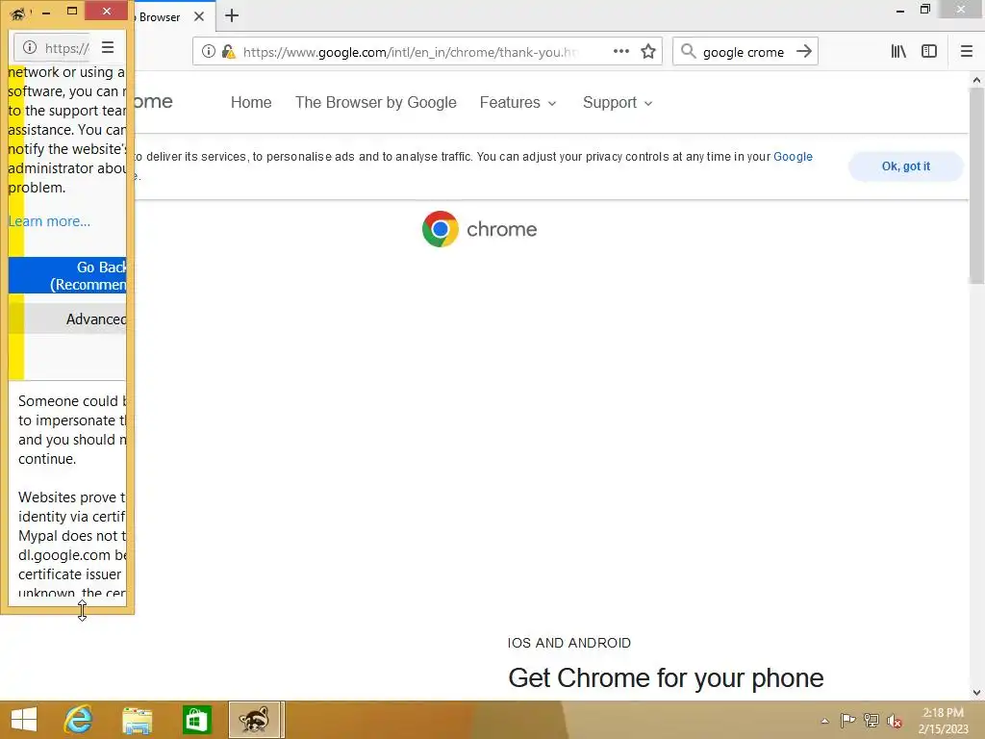985x739 pixels.
Task: Click Learn more link in small window
Action: pos(49,221)
